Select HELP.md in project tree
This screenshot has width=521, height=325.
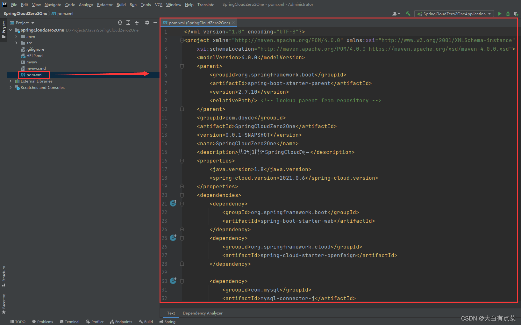[34, 55]
